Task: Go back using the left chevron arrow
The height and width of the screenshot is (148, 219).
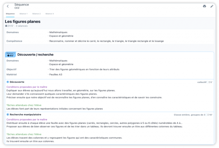Action: [x=8, y=6]
